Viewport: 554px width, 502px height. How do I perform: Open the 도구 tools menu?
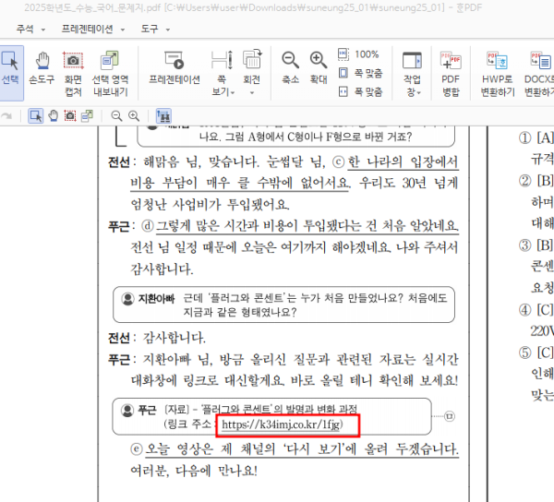tap(153, 29)
